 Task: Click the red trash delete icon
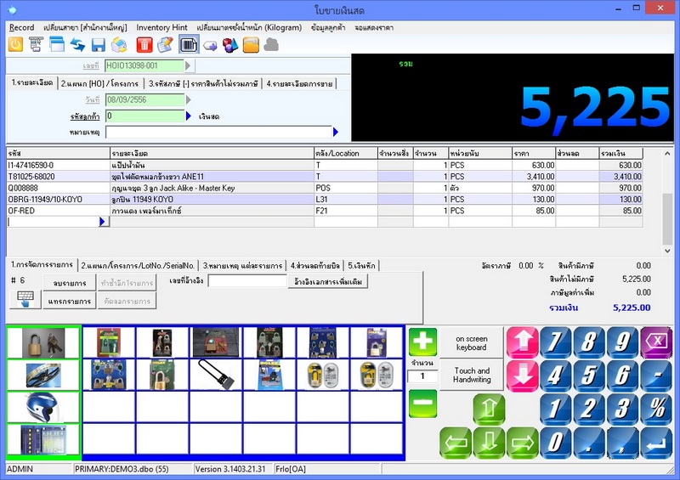144,45
